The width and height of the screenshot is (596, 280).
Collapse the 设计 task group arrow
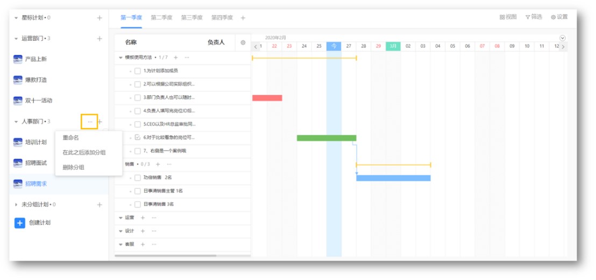click(x=121, y=231)
